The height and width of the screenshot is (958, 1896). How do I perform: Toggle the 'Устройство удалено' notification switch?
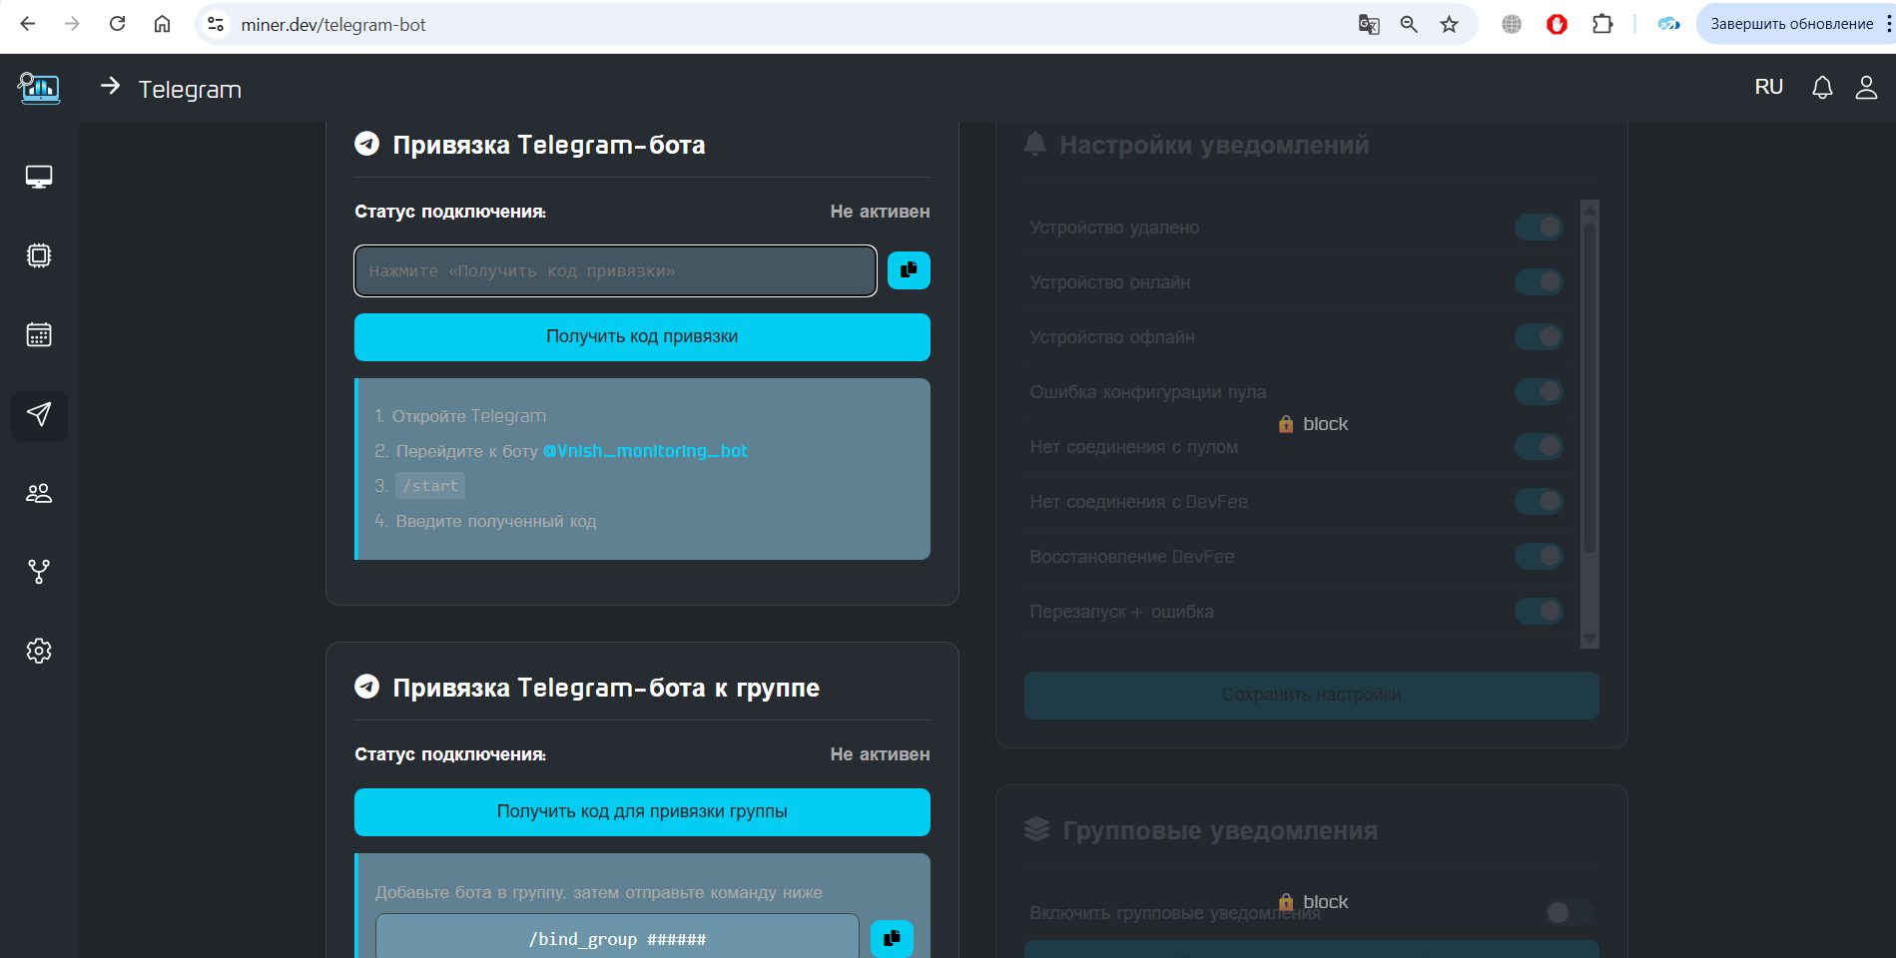(1539, 228)
